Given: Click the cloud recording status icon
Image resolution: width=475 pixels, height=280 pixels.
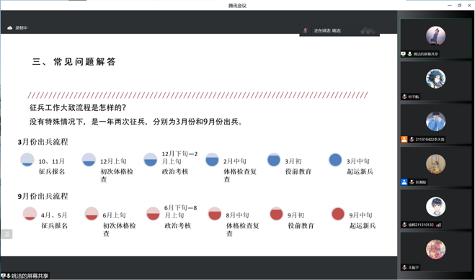Looking at the screenshot, I should [x=9, y=28].
